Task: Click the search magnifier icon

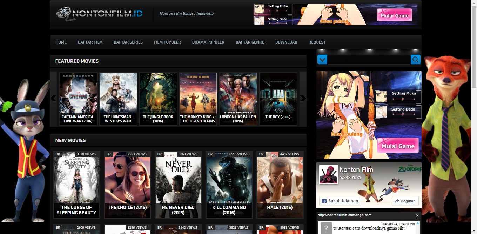Action: 415,60
